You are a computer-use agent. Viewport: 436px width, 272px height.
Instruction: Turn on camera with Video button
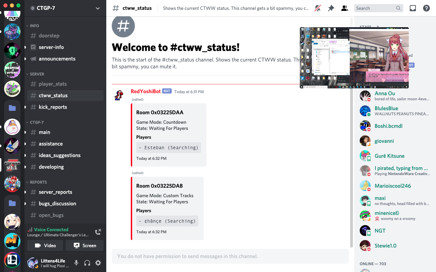(x=45, y=245)
